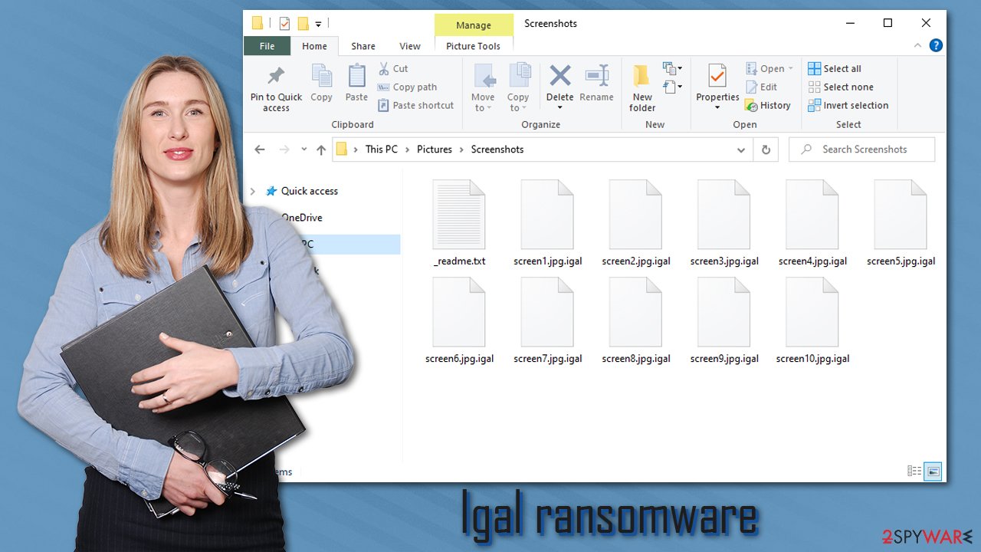Select screen6.jpg.igal file
The height and width of the screenshot is (552, 981).
pyautogui.click(x=459, y=320)
